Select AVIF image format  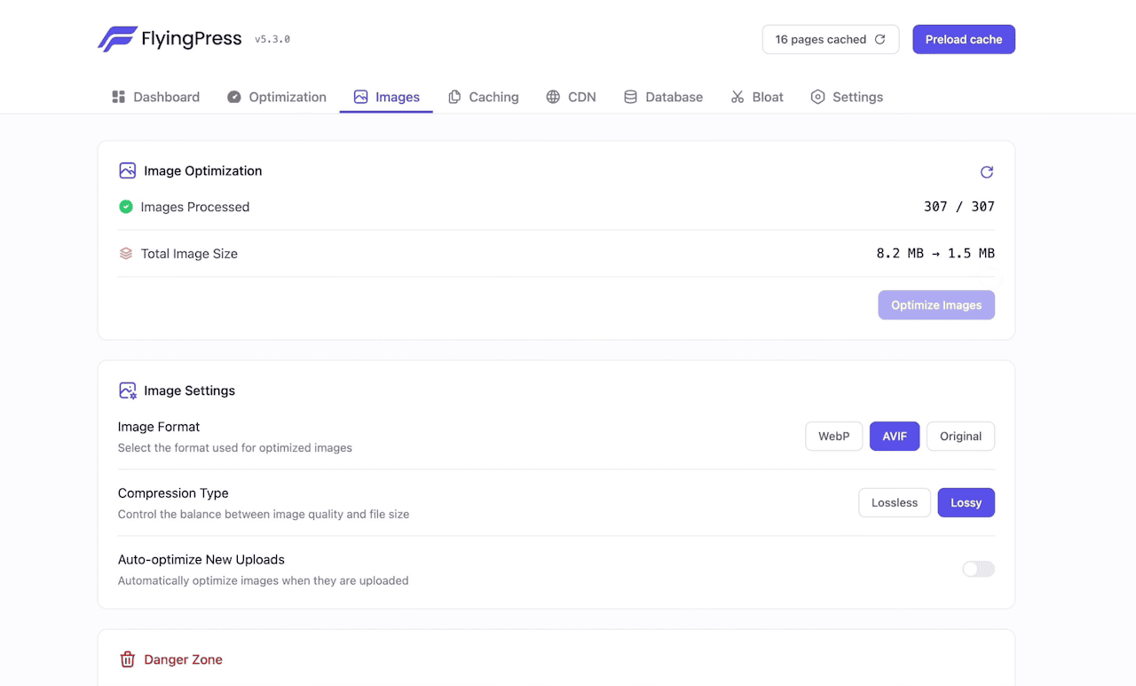894,437
